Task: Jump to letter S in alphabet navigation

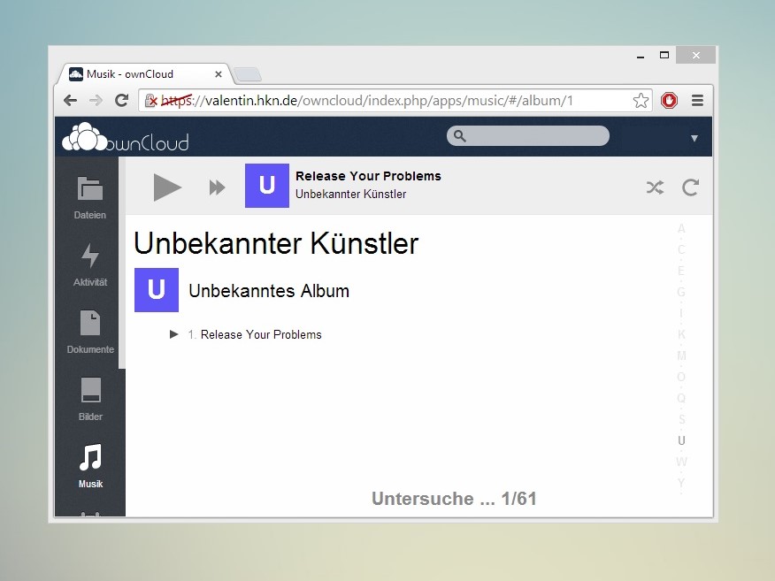Action: tap(681, 419)
